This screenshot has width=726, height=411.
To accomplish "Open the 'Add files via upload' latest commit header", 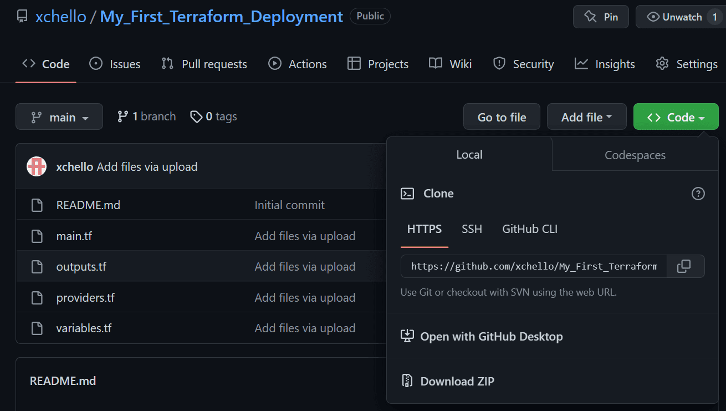I will [147, 166].
